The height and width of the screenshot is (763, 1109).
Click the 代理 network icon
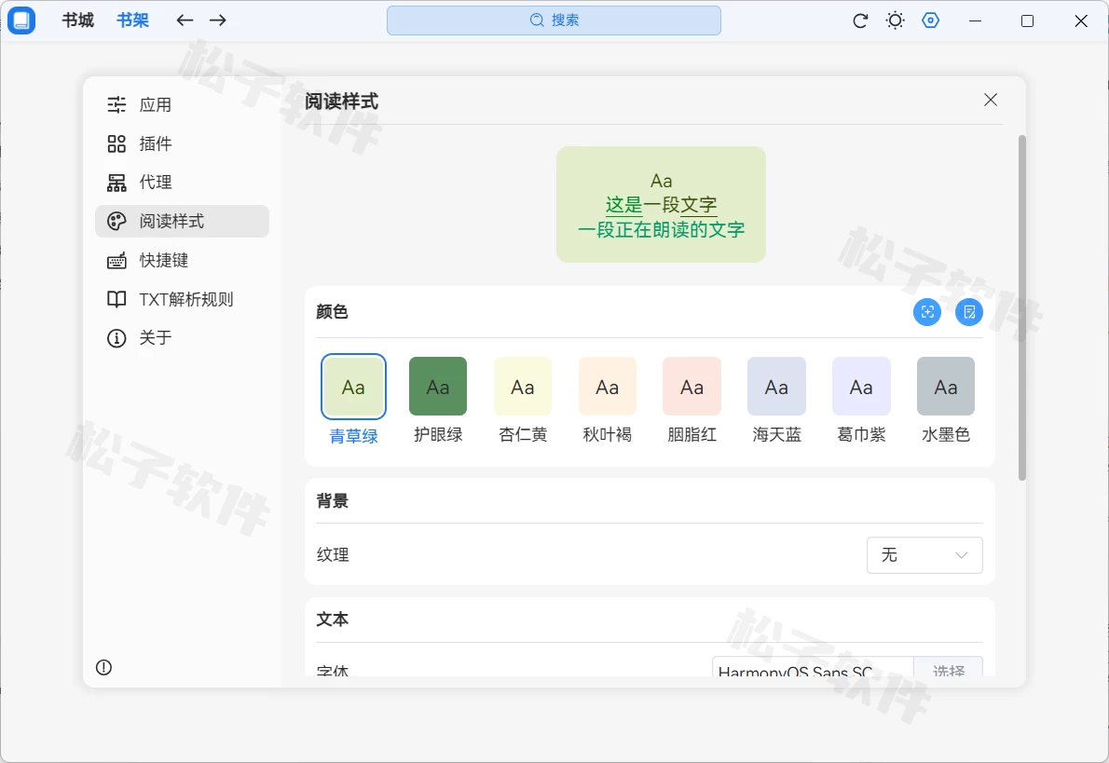(x=116, y=183)
